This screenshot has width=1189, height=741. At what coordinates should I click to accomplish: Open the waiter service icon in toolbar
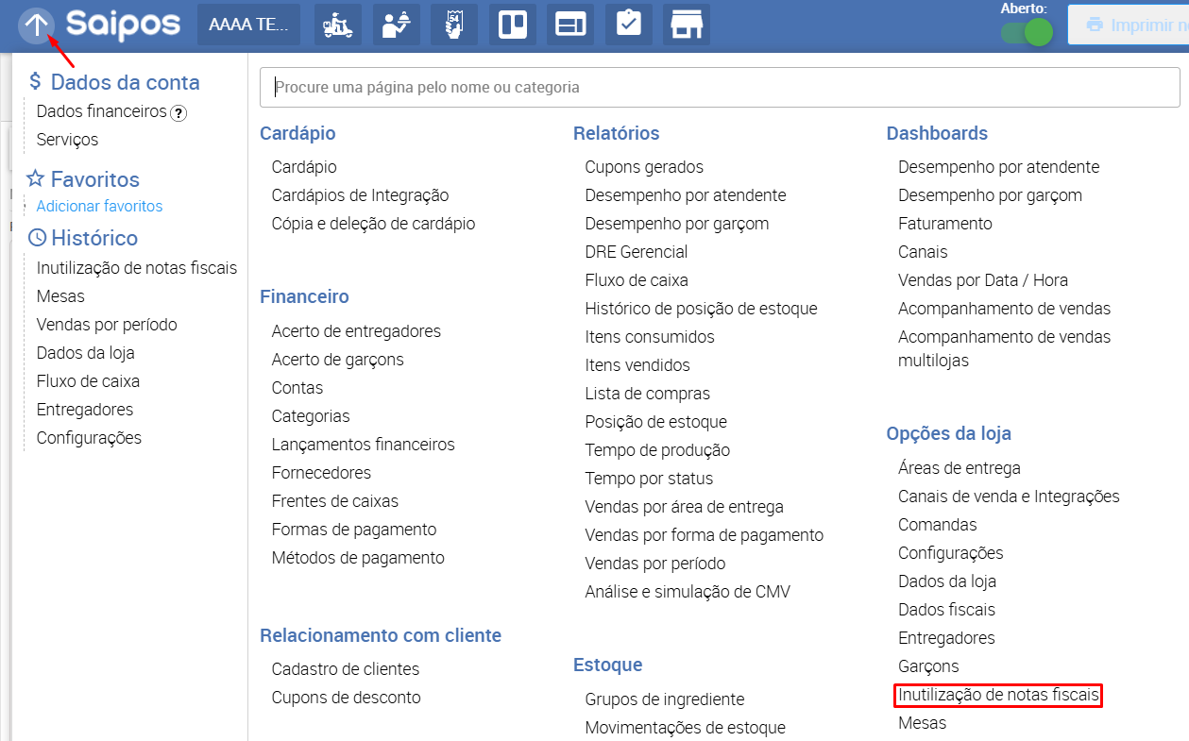click(396, 25)
